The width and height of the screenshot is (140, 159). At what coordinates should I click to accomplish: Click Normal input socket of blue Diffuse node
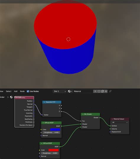41,135
